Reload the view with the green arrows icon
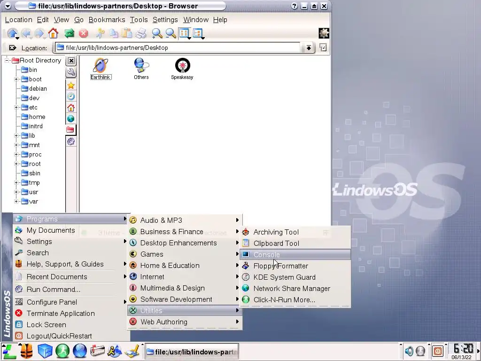This screenshot has height=361, width=481. click(x=69, y=33)
